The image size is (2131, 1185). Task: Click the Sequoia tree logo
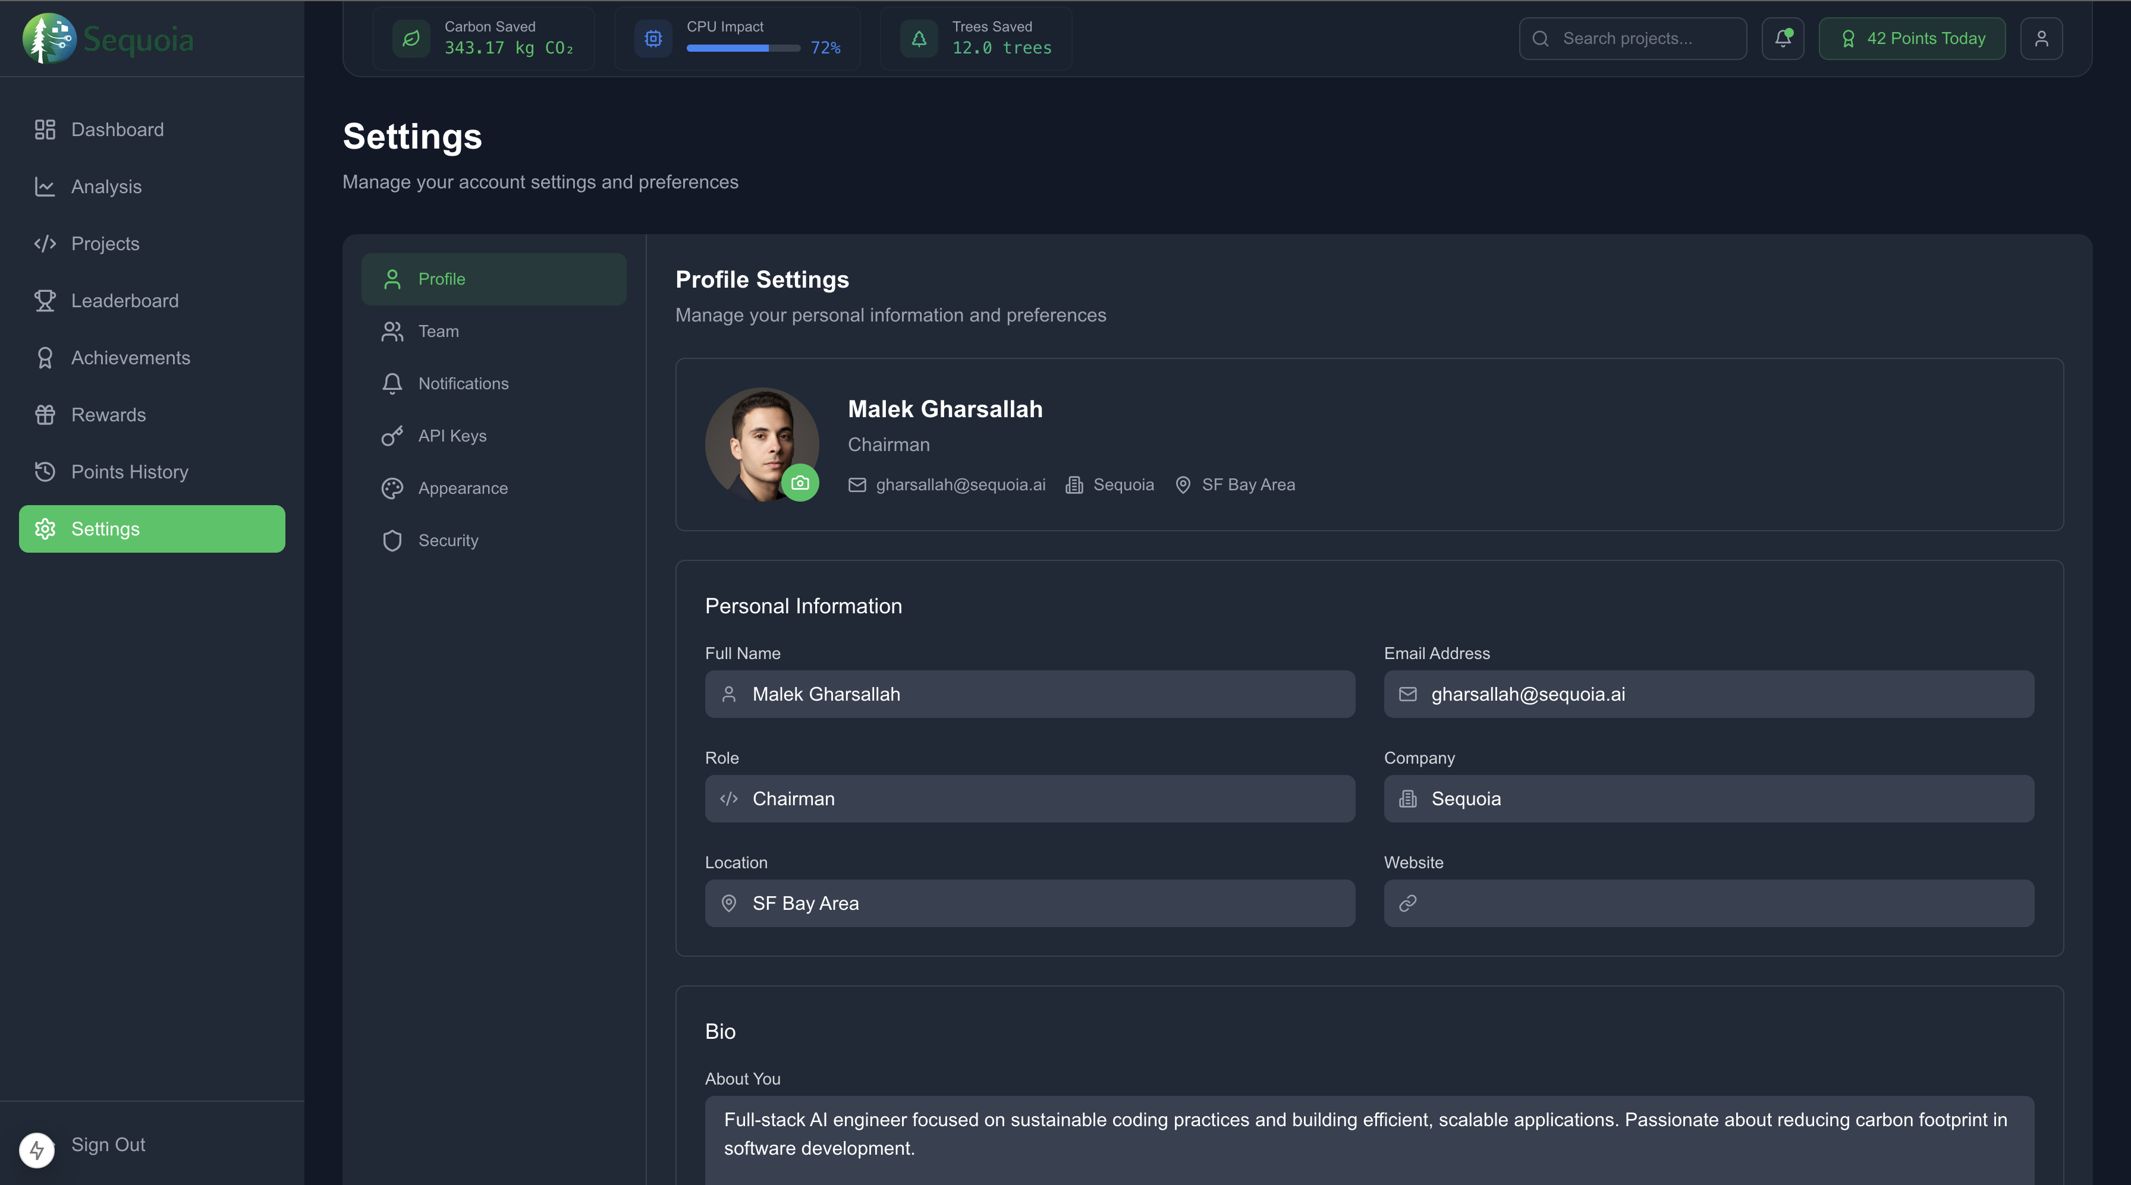pyautogui.click(x=49, y=39)
